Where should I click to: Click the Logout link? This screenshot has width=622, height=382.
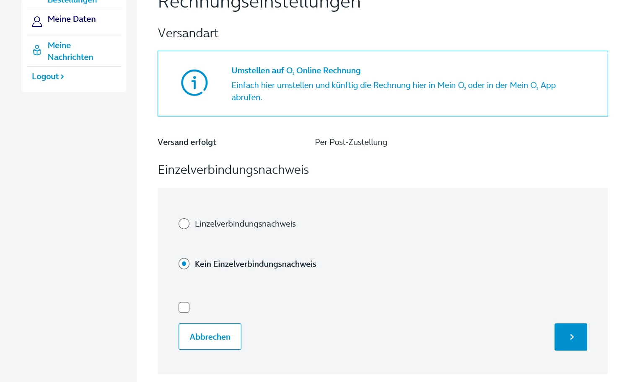tap(45, 77)
